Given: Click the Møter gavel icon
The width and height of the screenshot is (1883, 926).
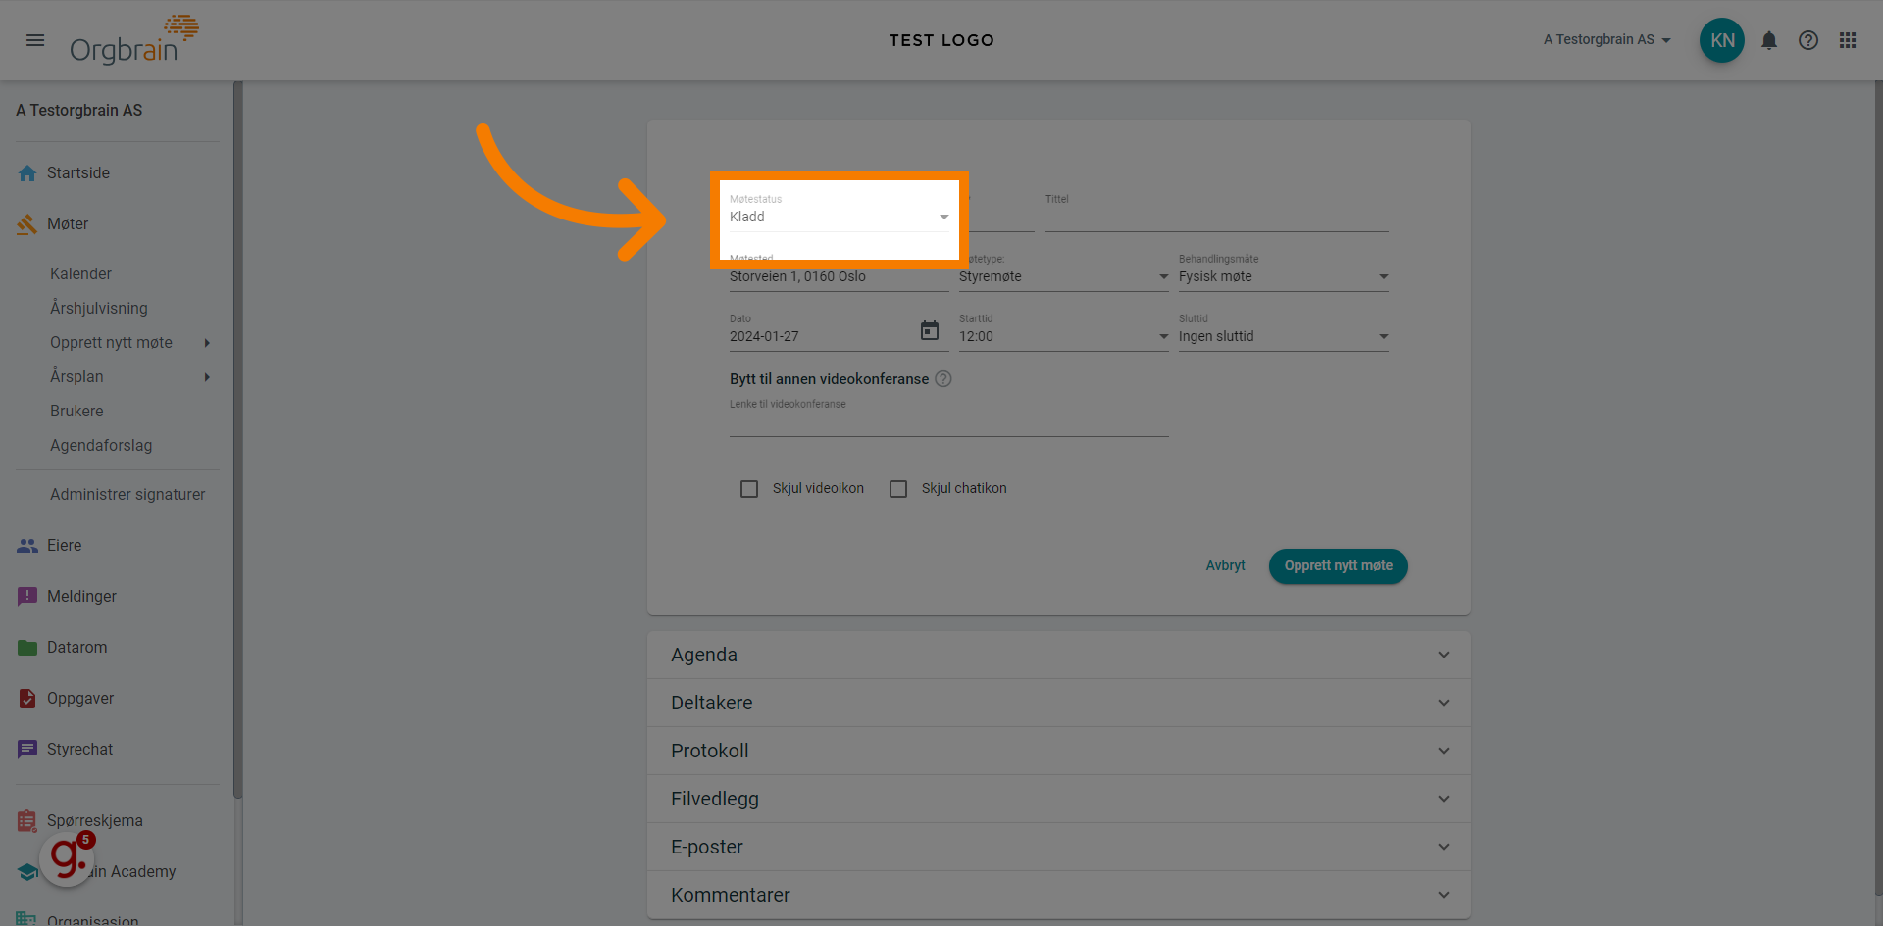Looking at the screenshot, I should pyautogui.click(x=27, y=224).
